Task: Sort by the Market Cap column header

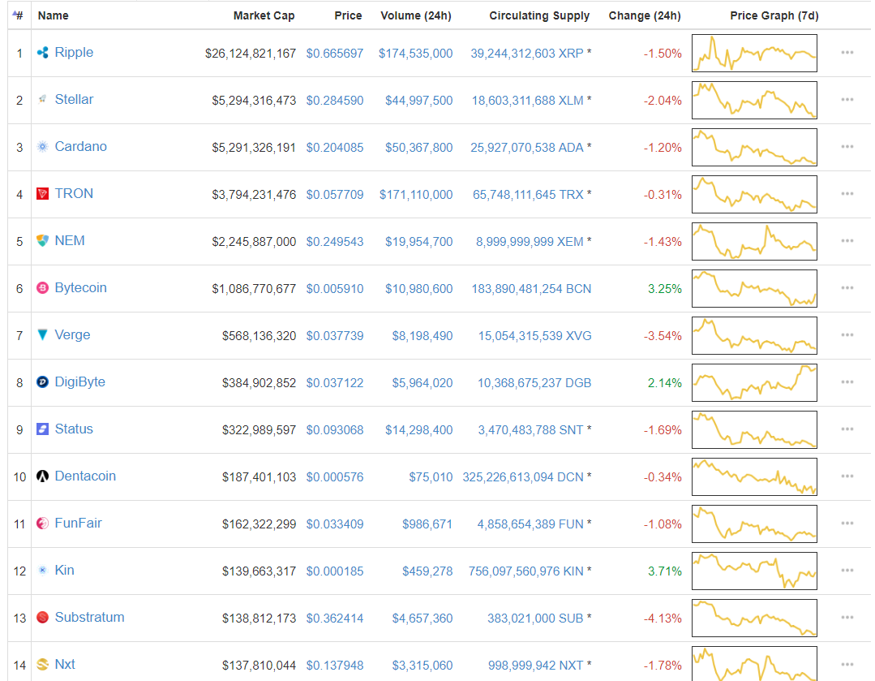Action: 264,15
